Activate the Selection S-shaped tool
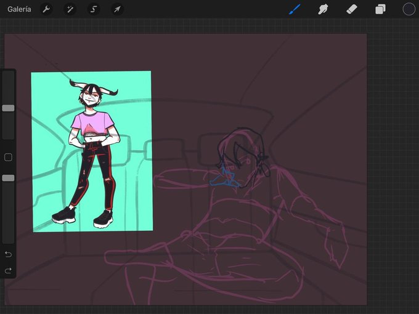This screenshot has height=314, width=419. 94,9
